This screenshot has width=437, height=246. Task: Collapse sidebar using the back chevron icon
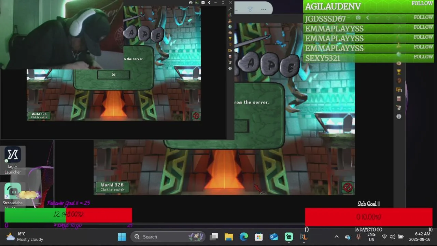[209, 2]
